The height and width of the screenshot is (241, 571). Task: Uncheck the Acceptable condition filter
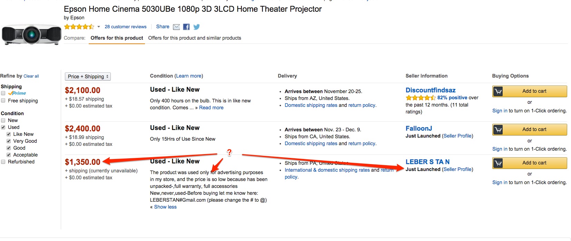[x=9, y=155]
